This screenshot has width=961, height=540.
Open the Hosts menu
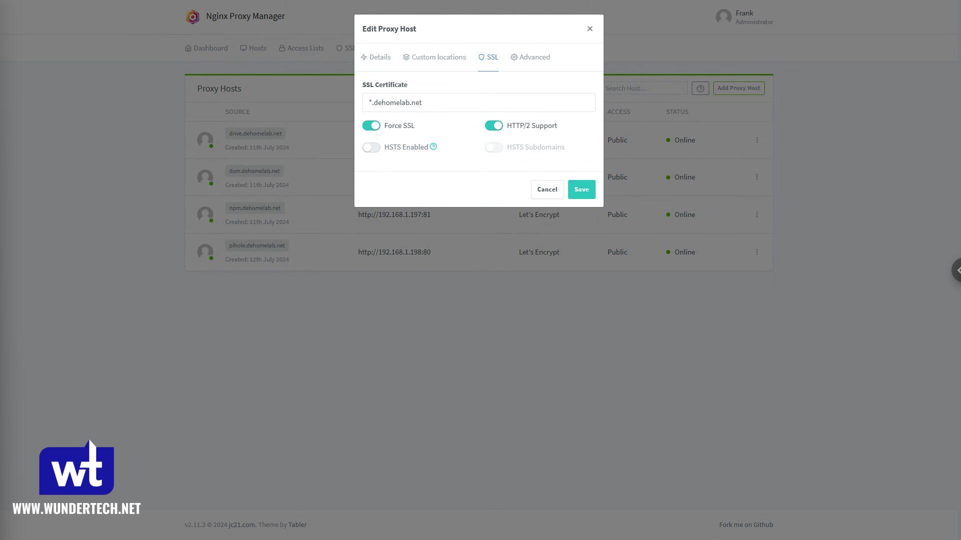253,48
